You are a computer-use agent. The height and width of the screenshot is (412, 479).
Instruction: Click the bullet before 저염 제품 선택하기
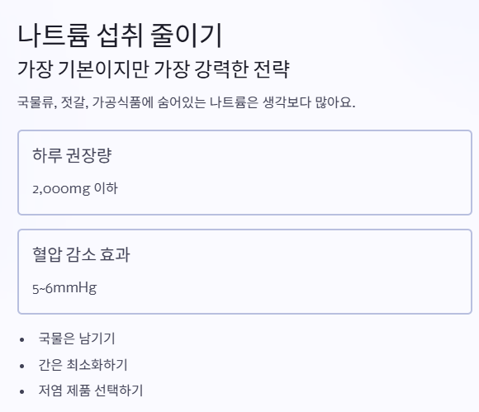pos(21,391)
